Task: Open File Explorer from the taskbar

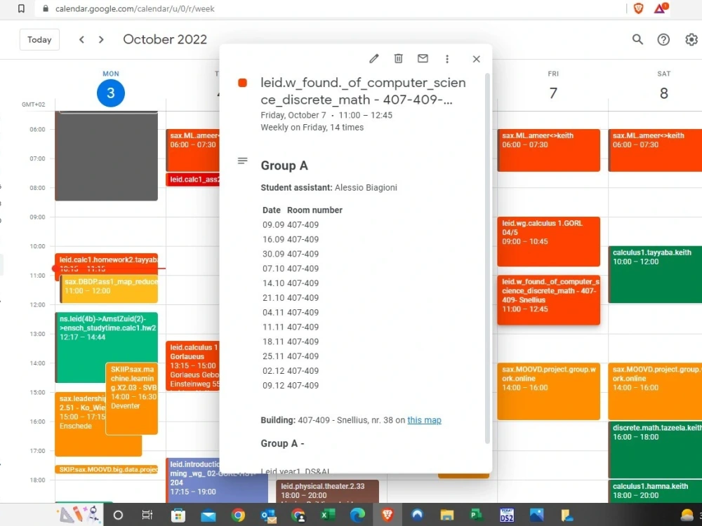Action: (446, 515)
